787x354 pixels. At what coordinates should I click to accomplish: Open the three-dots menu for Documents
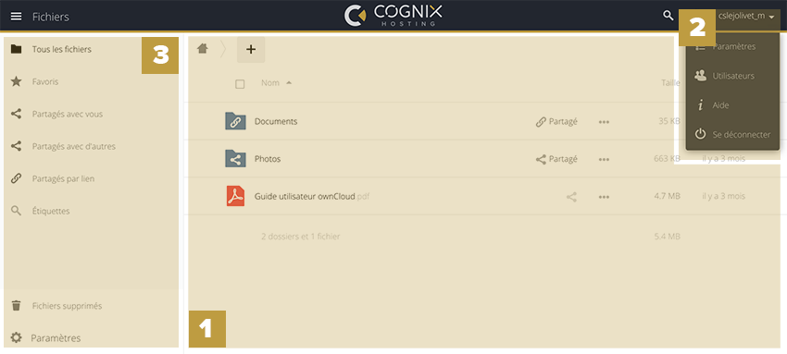(604, 122)
